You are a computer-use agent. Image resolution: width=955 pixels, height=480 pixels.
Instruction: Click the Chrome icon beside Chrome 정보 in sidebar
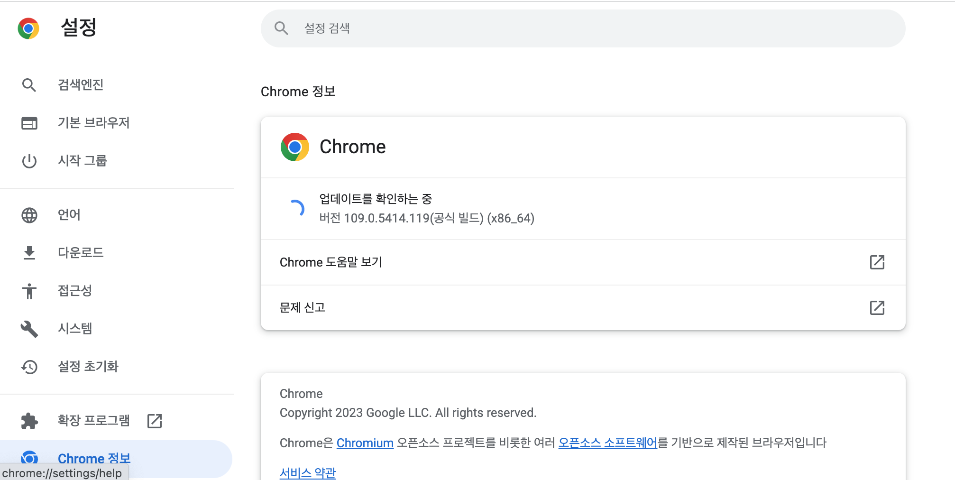29,458
